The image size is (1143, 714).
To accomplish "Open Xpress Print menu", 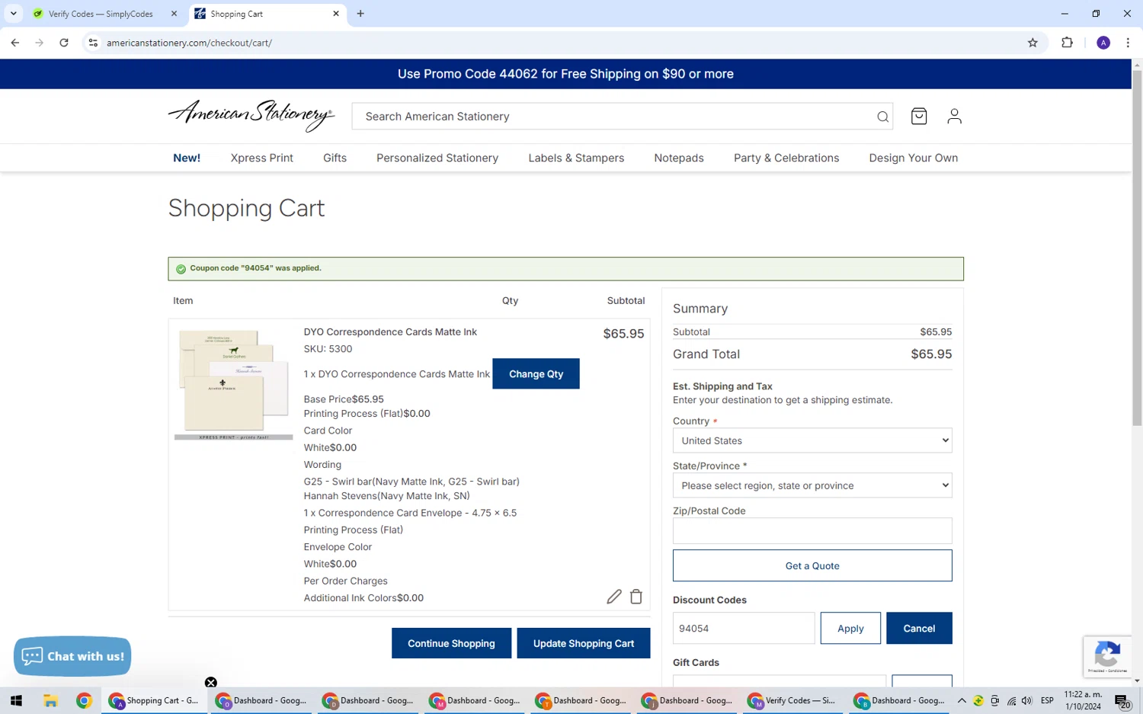I will click(262, 158).
